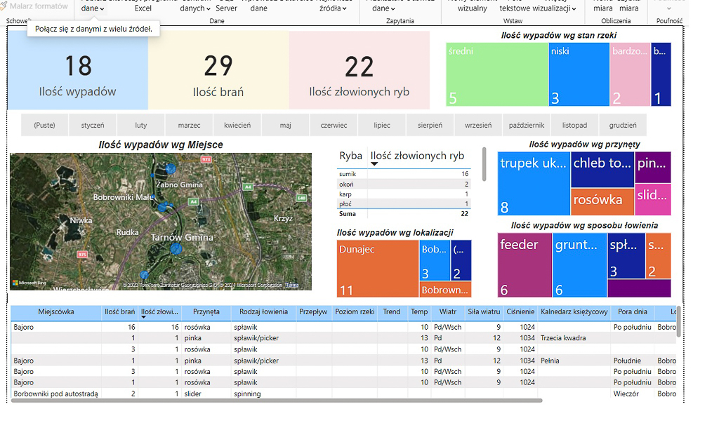Open the Najnowsze źródła dropdown
The width and height of the screenshot is (719, 423).
click(333, 8)
